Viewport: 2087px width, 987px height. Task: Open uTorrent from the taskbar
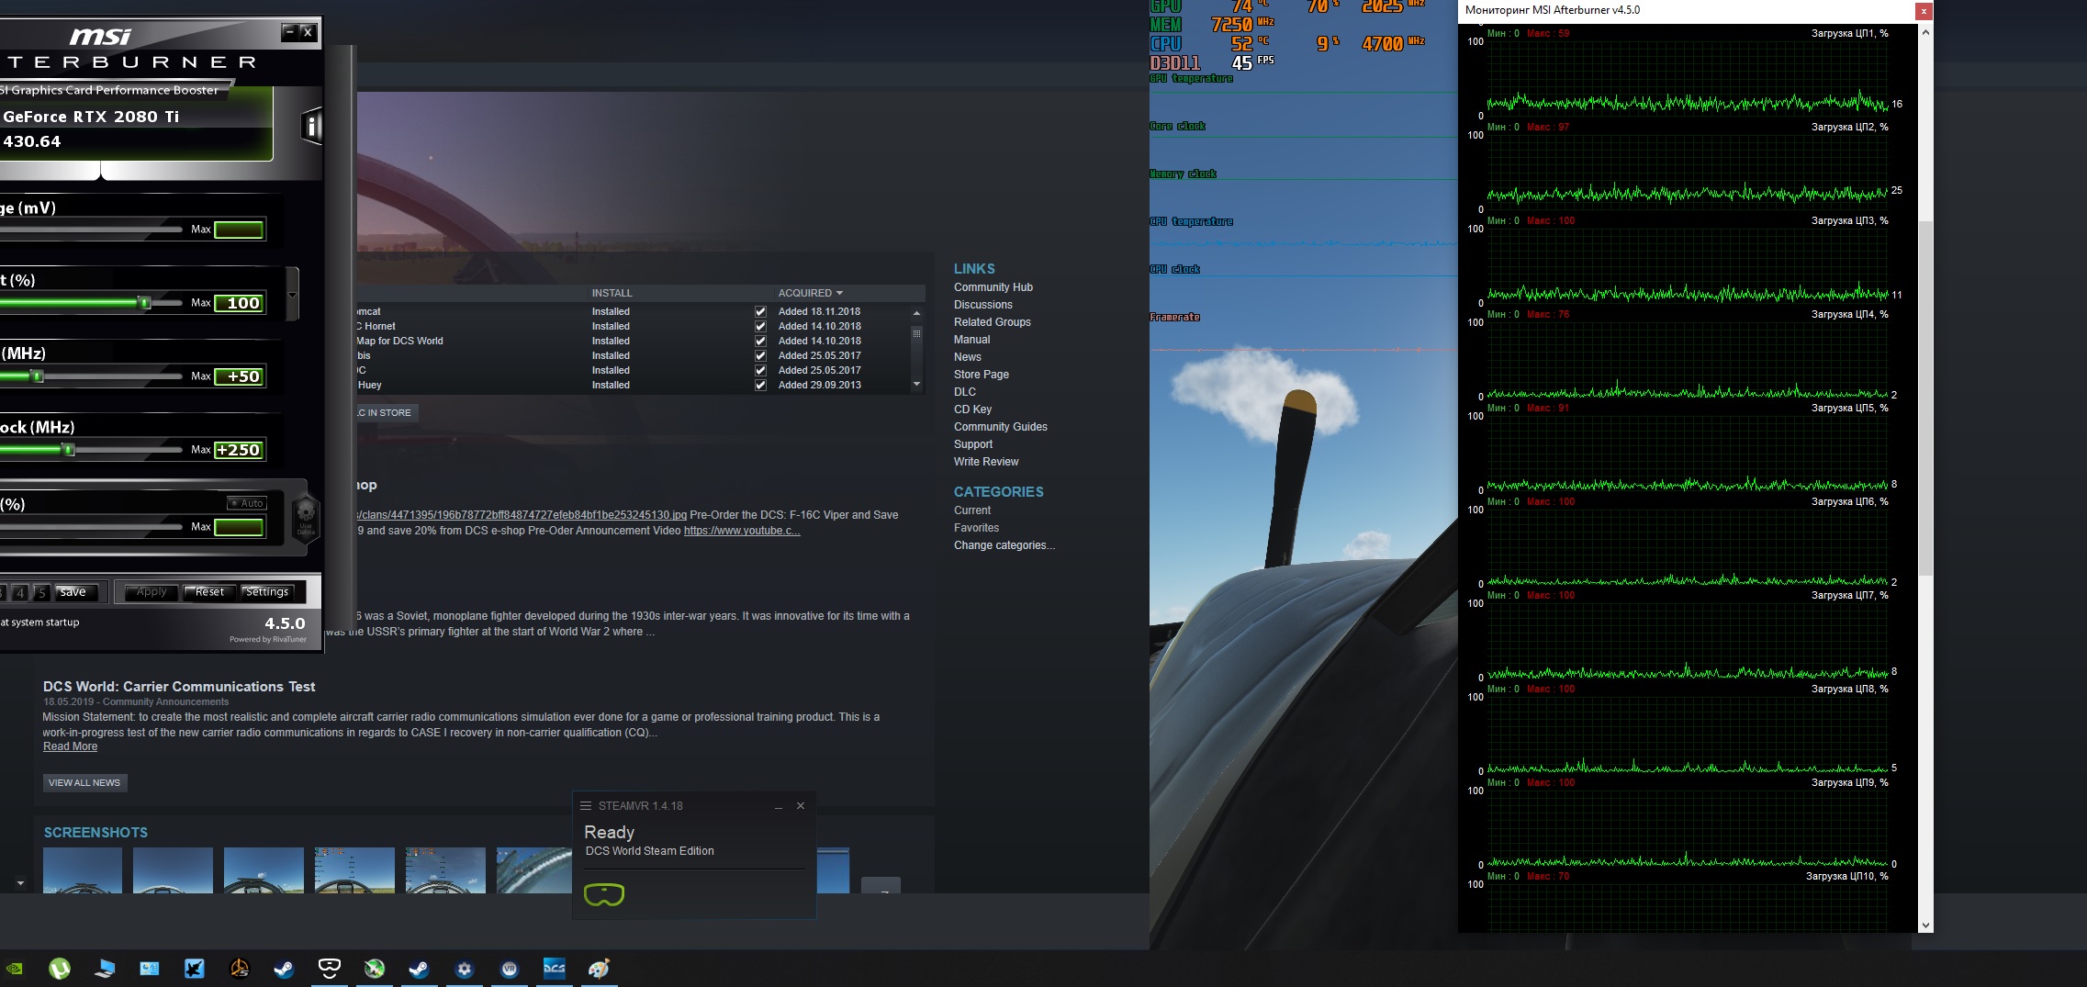[x=60, y=969]
